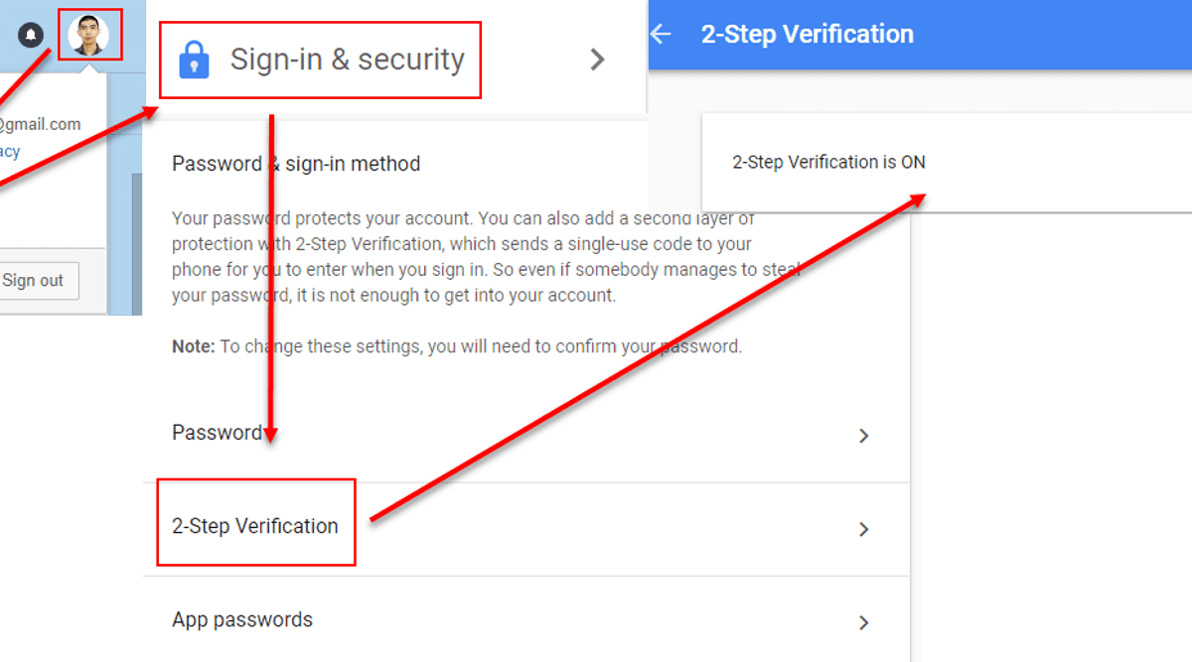Click the Sign-in & security heading
This screenshot has width=1192, height=662.
[347, 60]
